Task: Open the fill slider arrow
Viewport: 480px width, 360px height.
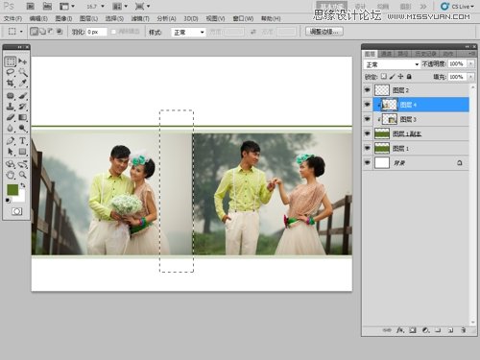Action: 471,77
